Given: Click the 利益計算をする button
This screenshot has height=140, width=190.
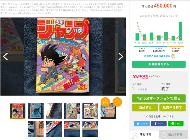Looking at the screenshot, I should tap(159, 64).
